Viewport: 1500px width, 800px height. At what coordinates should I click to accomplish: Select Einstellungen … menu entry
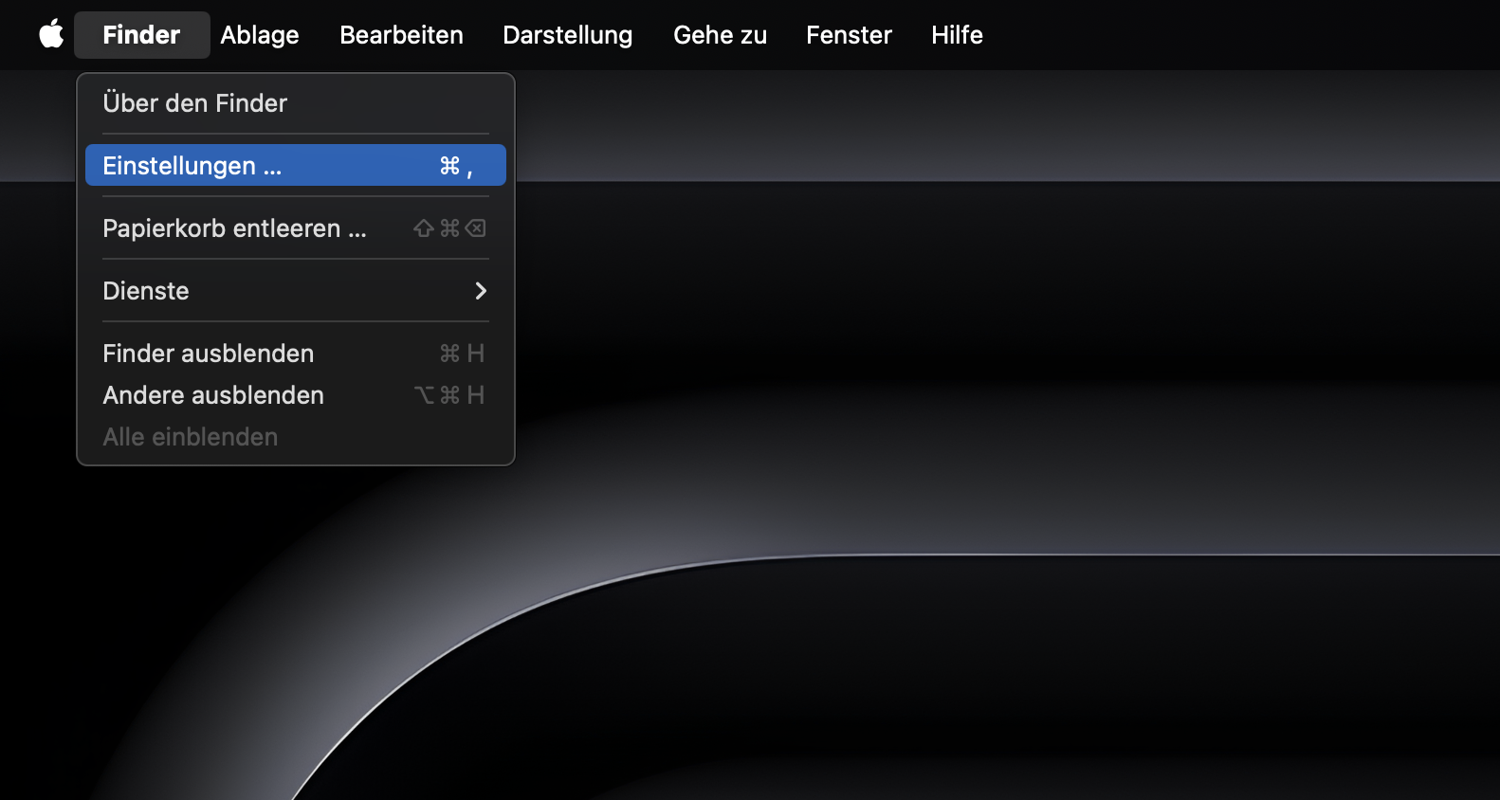click(296, 165)
